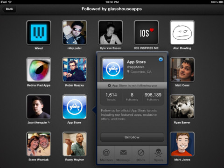View the 1,614 Tweets count

[111, 97]
